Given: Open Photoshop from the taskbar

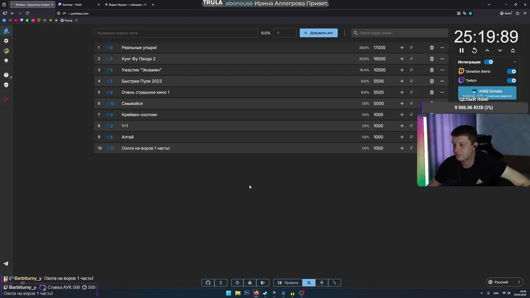Looking at the screenshot, I should pyautogui.click(x=247, y=293).
